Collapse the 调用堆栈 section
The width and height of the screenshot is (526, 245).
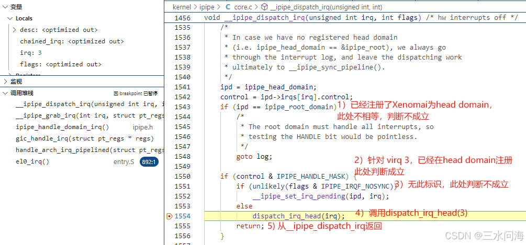point(5,93)
